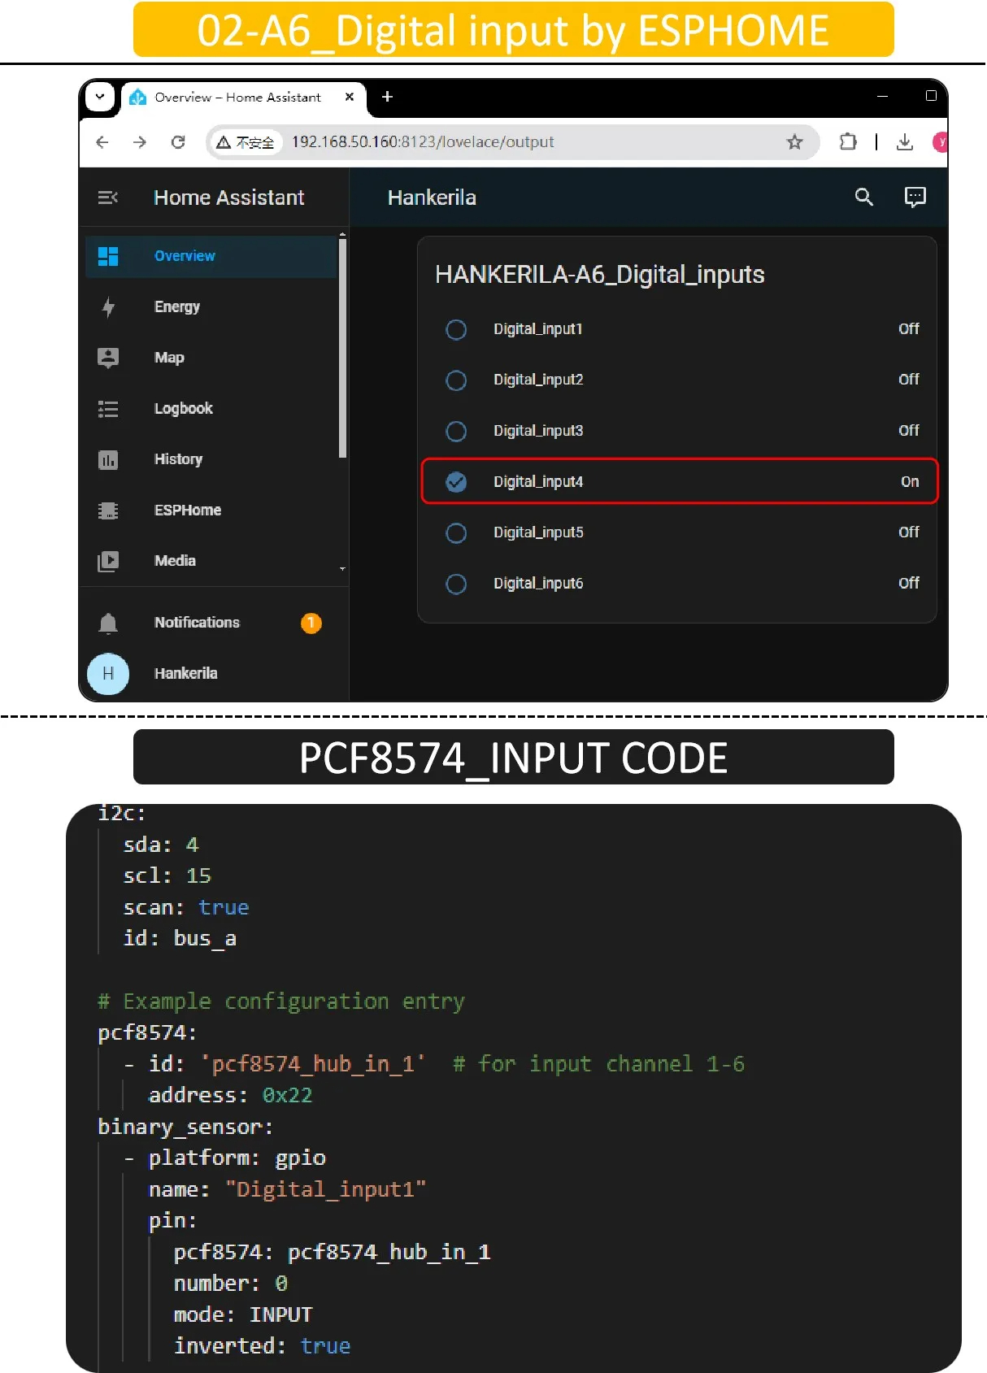Click the ESPHome chip icon
Screen dimensions: 987x1373
point(108,511)
